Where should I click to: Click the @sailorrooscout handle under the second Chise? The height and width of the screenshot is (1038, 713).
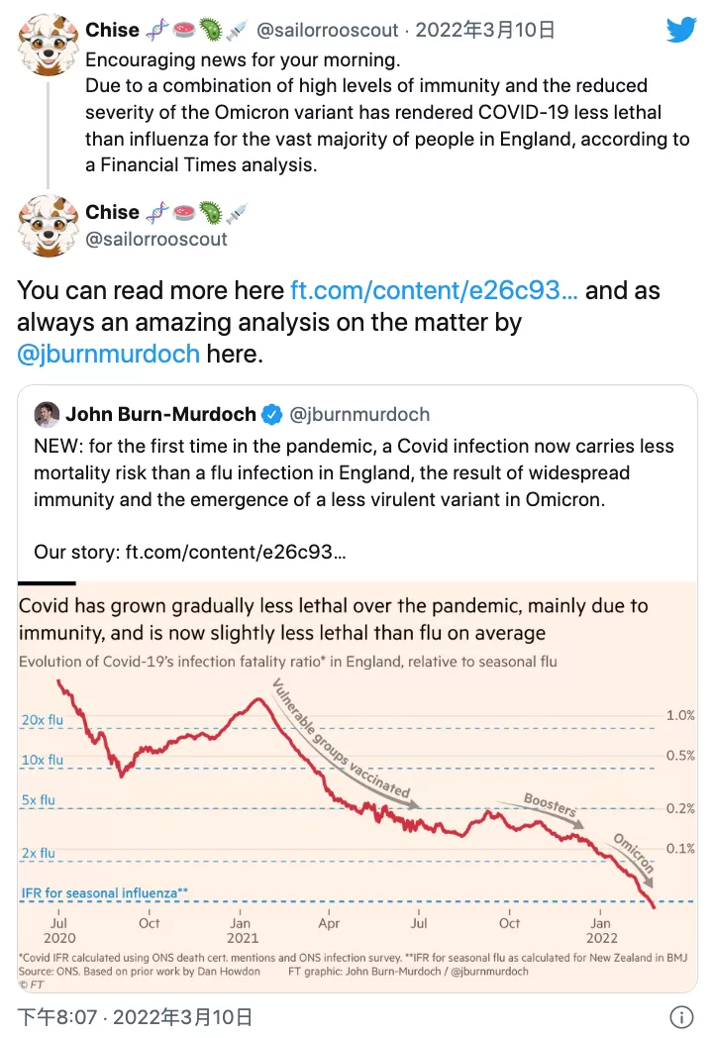coord(156,239)
